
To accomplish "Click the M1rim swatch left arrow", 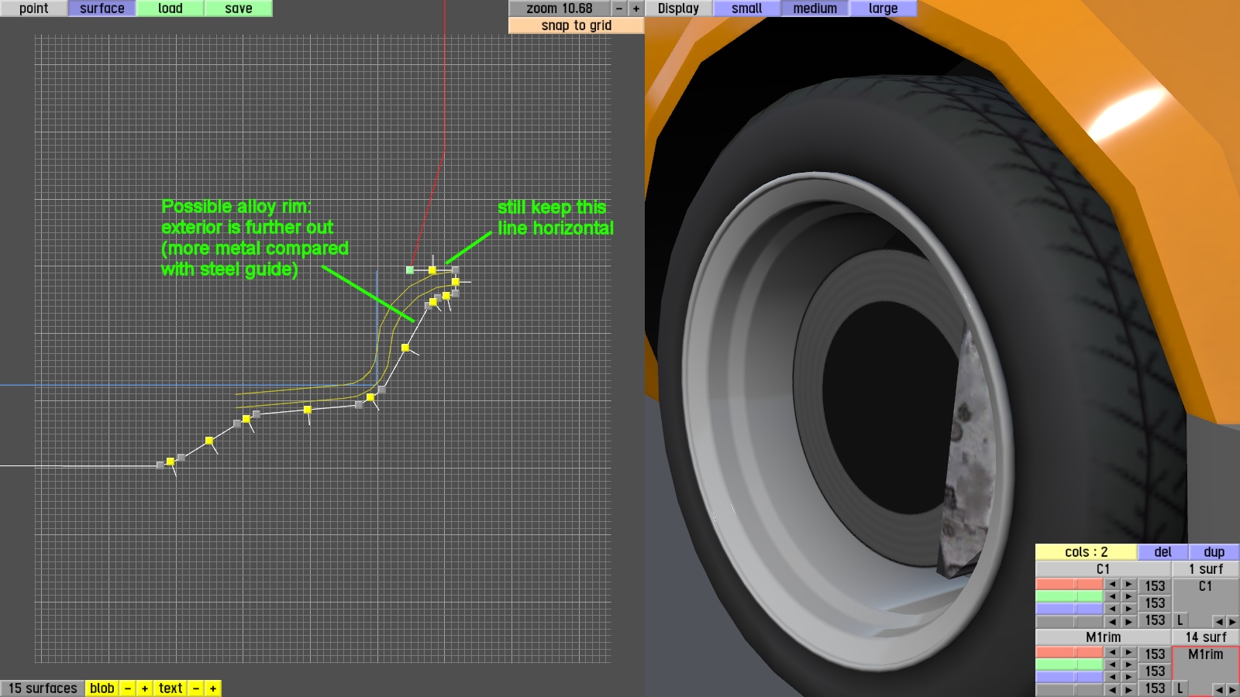I will click(x=1219, y=689).
